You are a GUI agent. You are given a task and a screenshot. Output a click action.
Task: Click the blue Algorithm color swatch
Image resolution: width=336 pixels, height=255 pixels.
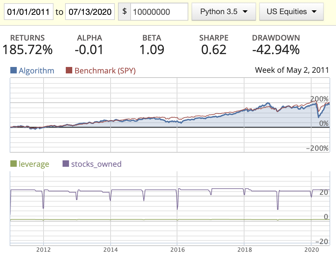(x=14, y=71)
